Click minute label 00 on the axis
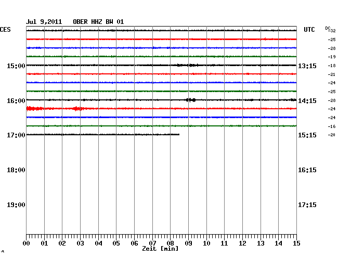 coord(27,243)
